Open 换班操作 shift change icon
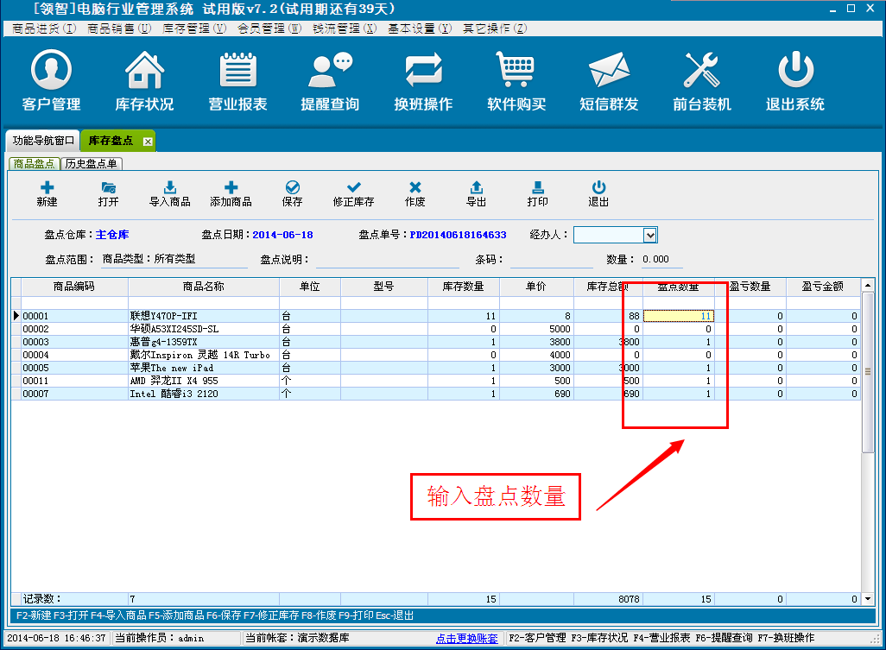 (423, 81)
